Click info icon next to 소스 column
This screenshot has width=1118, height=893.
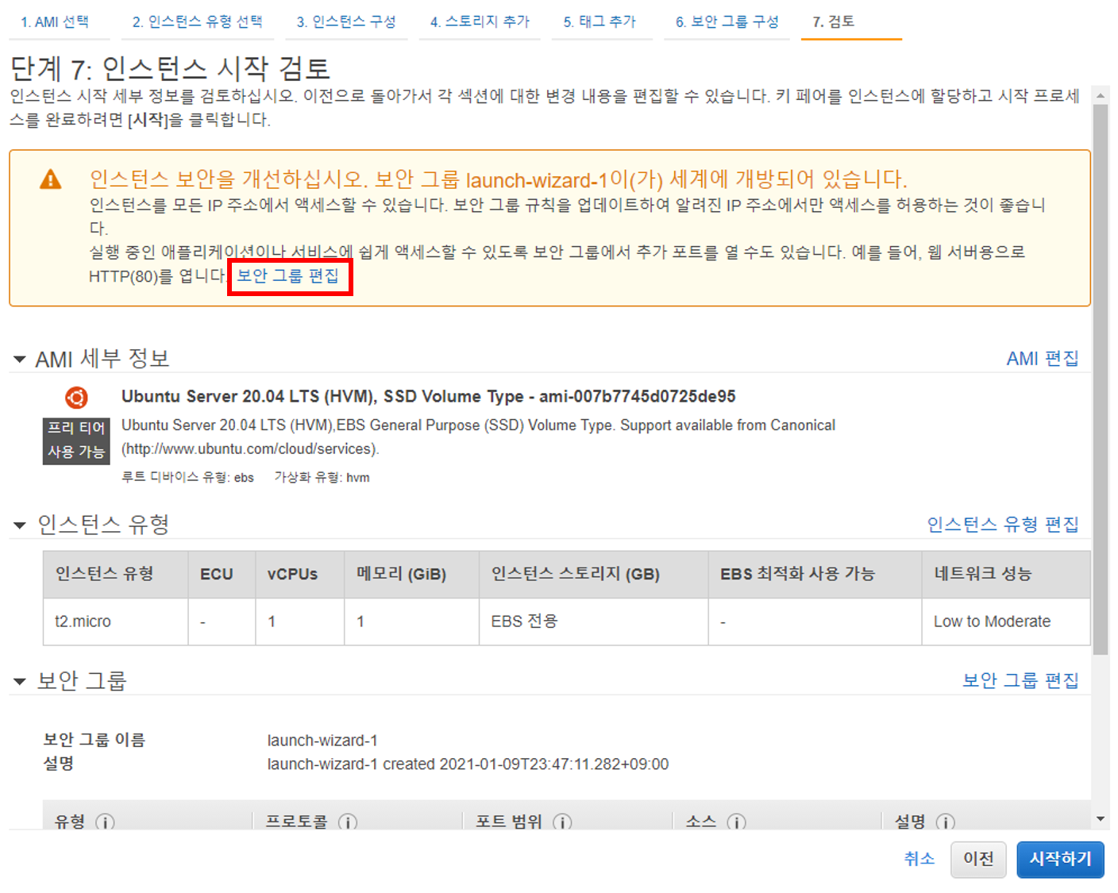(x=736, y=822)
